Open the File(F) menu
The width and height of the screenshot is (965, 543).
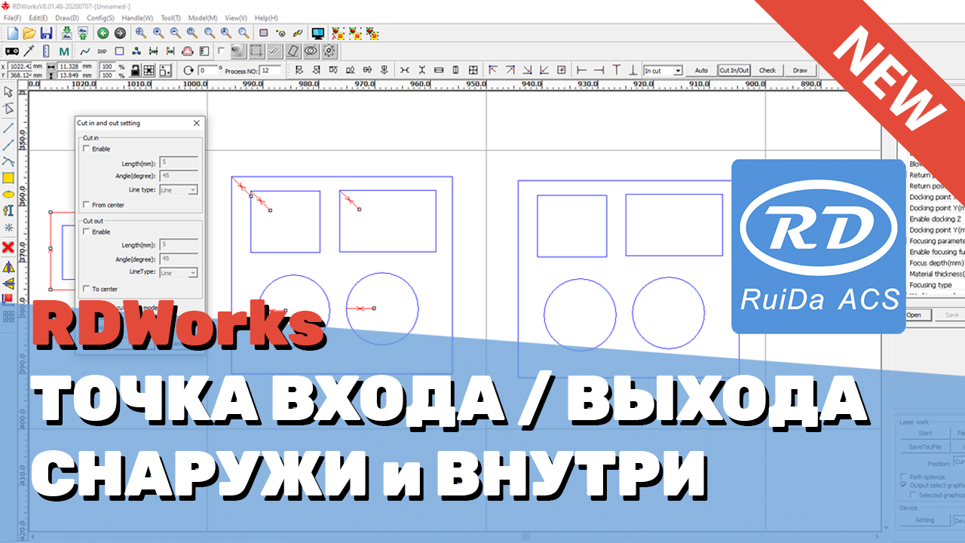point(13,17)
